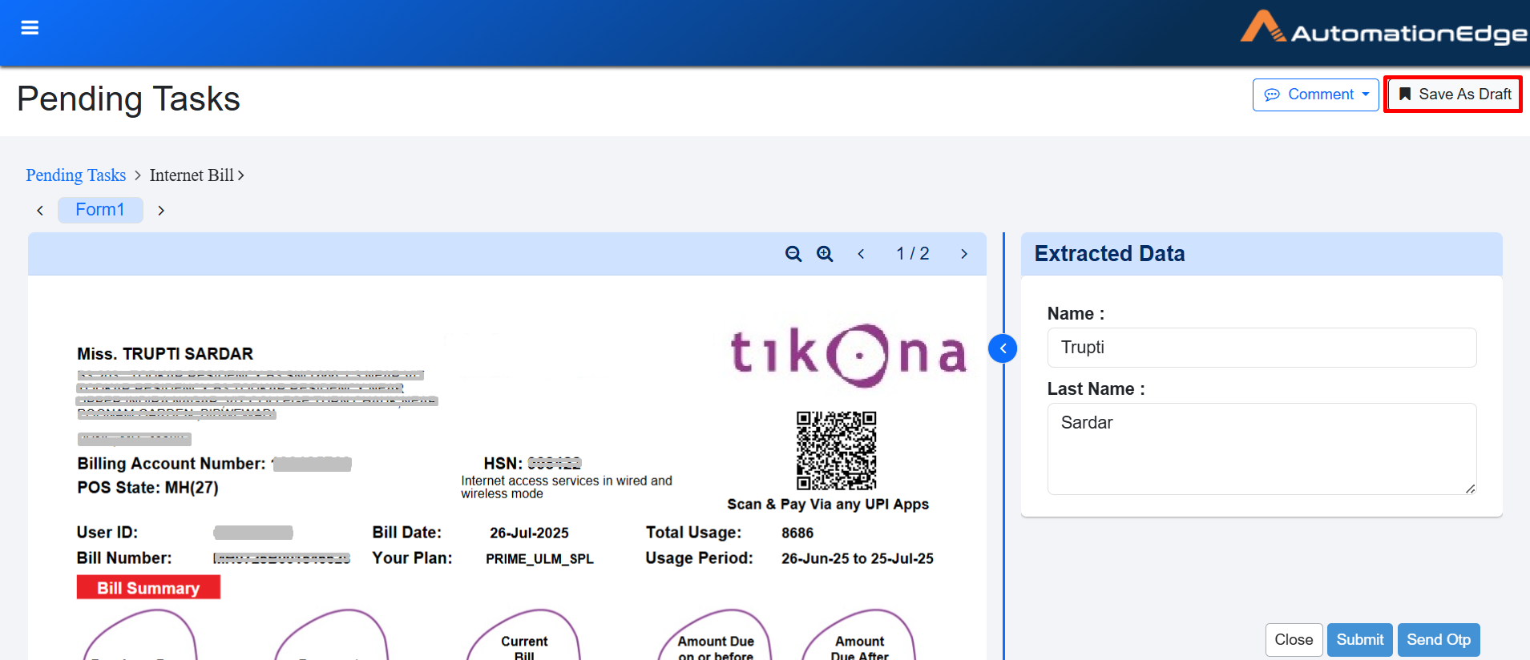Select the Form1 tab
The width and height of the screenshot is (1530, 660).
click(100, 210)
